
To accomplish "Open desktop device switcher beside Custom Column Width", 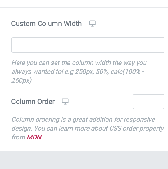I will point(93,24).
